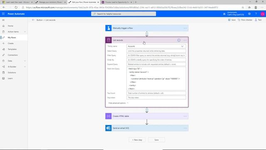Viewport: 266px width, 150px height.
Task: Open Data in sidebar
Action: coord(10,61)
